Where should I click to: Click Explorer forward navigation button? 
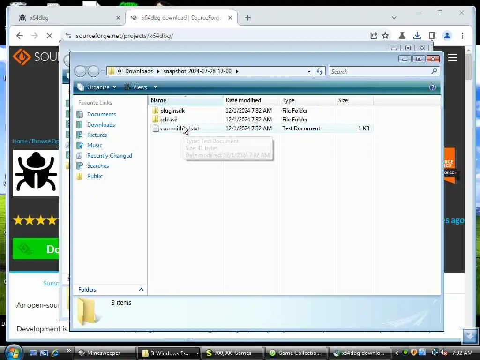click(x=93, y=71)
